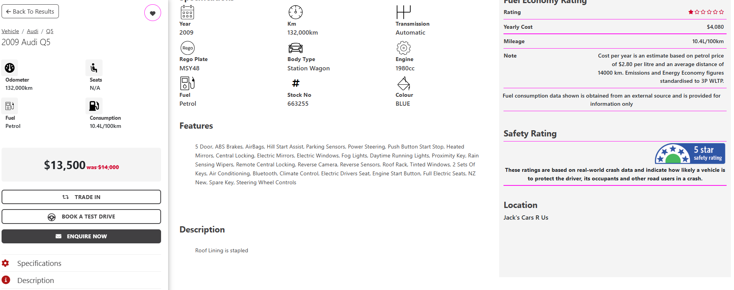This screenshot has width=734, height=290.
Task: Click the paint bucket Colour icon
Action: coord(403,83)
